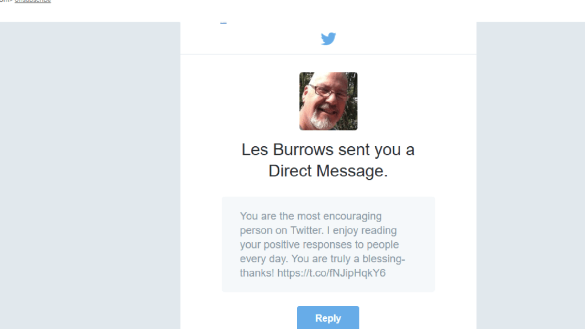Click the truncated sender address before Unsubscribe
Viewport: 585px width, 329px height.
point(6,1)
